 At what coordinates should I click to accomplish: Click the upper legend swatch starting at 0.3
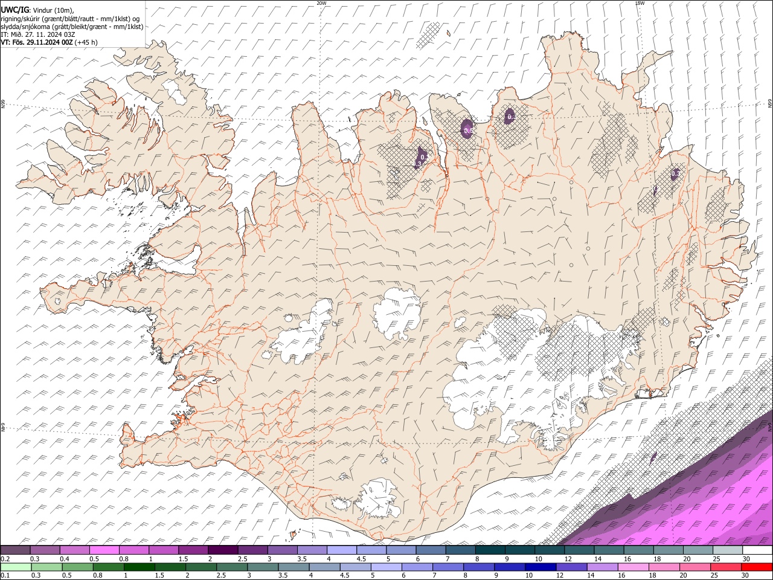45,550
